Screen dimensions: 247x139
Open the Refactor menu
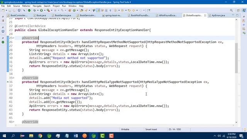point(26,6)
